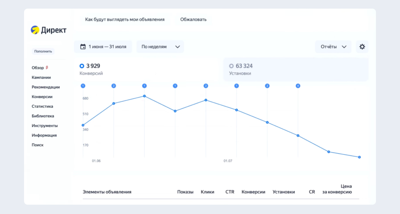This screenshot has width=400, height=214.
Task: Open Как будут выглядеть мои объявления
Action: pyautogui.click(x=125, y=19)
